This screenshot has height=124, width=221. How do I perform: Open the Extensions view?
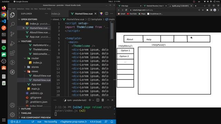[x=12, y=53]
